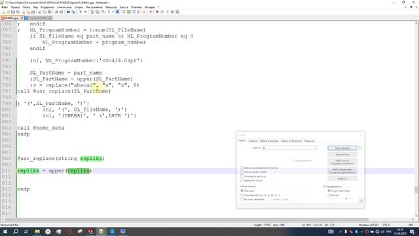Click Закрыть button in Find dialog
The width and height of the screenshot is (419, 236).
tap(342, 178)
